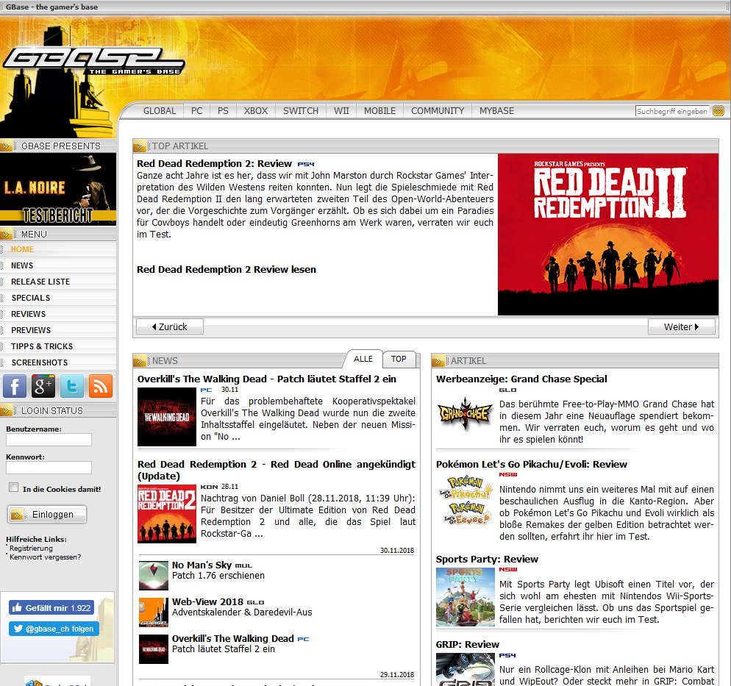Open 'Red Dead Redemption 2 Review lesen' link
The image size is (731, 686).
point(226,269)
